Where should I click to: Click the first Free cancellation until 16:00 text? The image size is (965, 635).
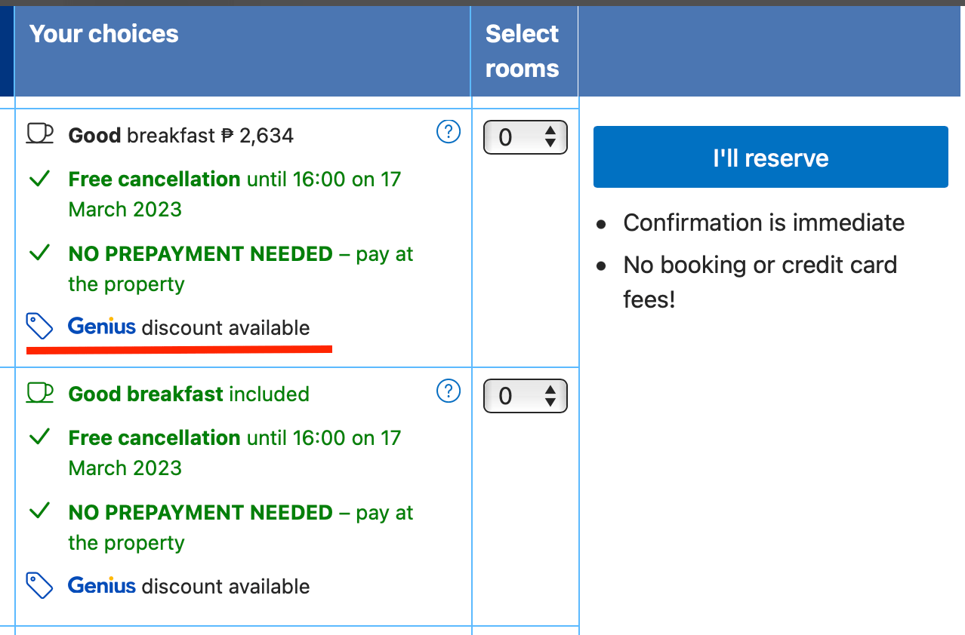(x=235, y=179)
